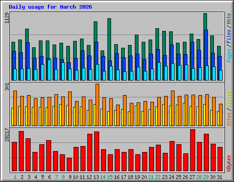Click day 10 on the x-axis
The height and width of the screenshot is (182, 234).
tap(75, 177)
